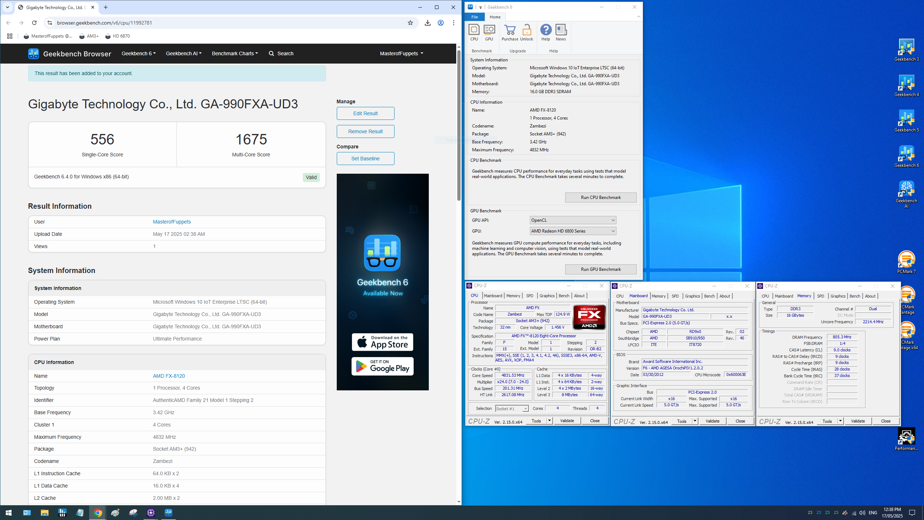Open the Search item in Geekbench navbar
The image size is (924, 520).
click(281, 53)
